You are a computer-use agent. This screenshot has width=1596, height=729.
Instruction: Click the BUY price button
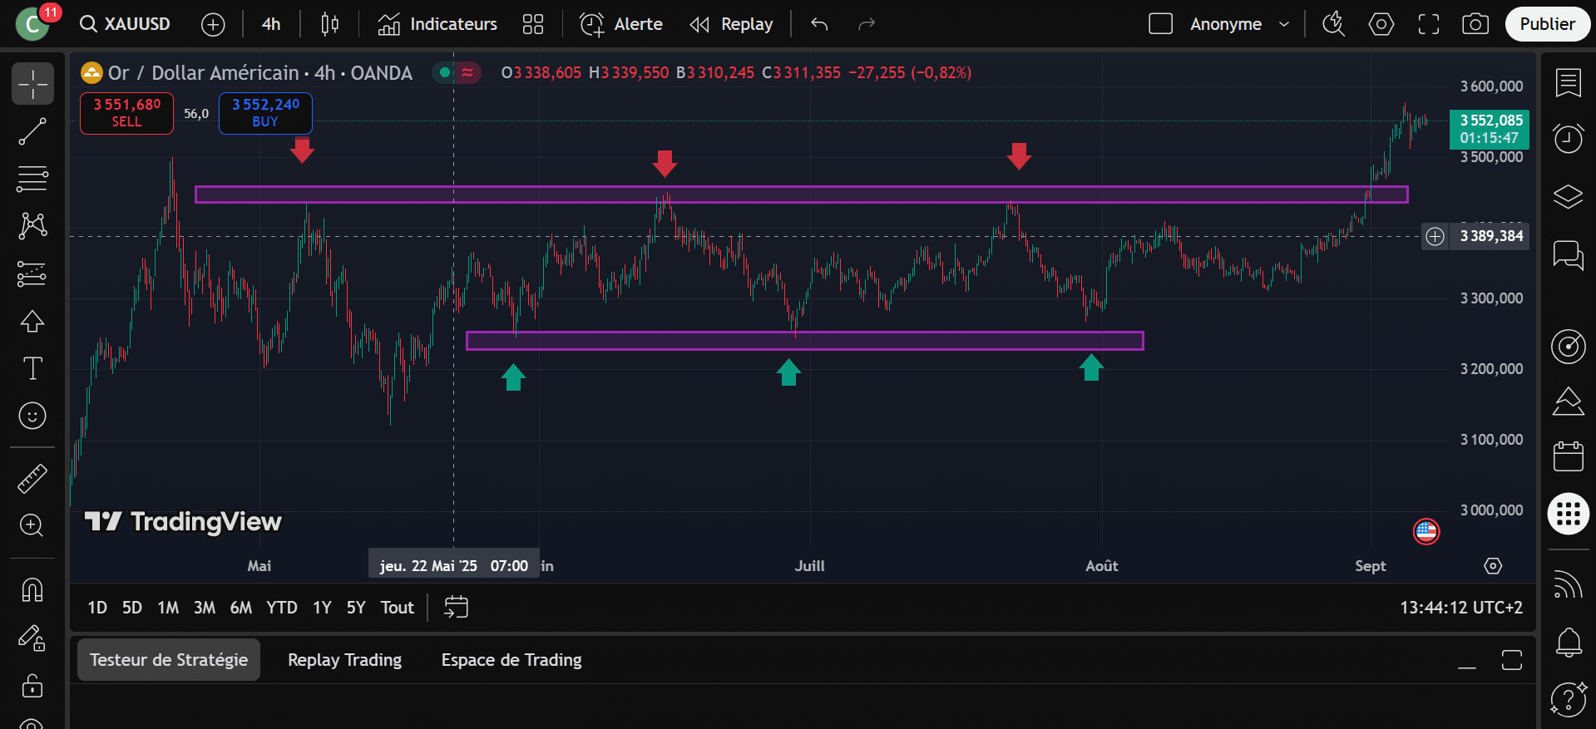(265, 113)
